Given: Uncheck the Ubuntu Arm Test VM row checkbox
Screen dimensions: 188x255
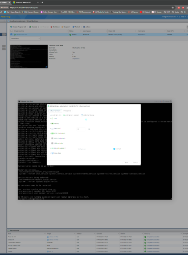Looking at the screenshot, I should [11, 35].
